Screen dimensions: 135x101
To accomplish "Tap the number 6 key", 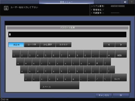I will click(56, 54).
